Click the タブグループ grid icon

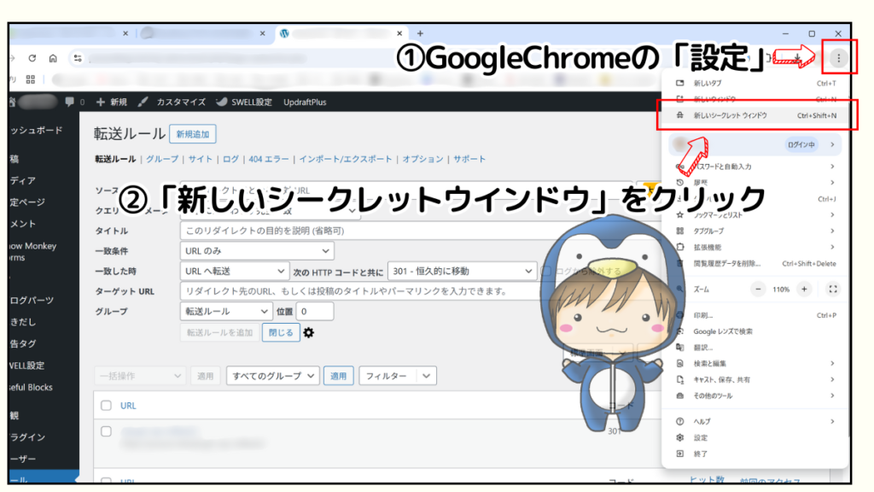[x=680, y=231]
